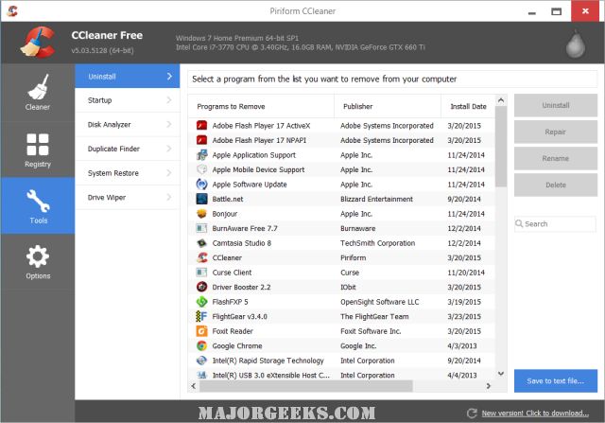The height and width of the screenshot is (423, 605).
Task: Click the vertical scrollbar thumb
Action: 501,147
